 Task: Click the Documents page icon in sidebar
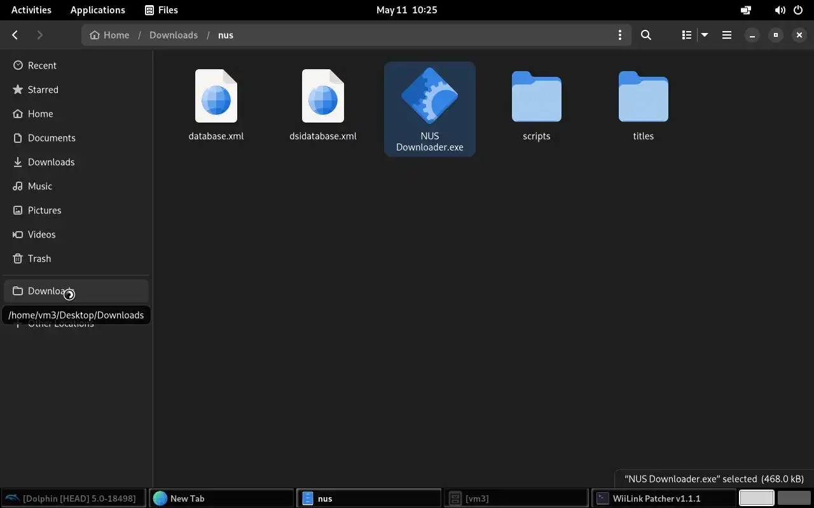pyautogui.click(x=18, y=138)
